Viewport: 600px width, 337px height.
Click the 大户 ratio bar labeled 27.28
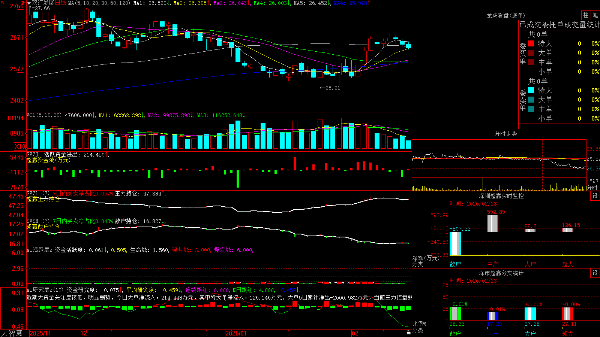pos(530,314)
